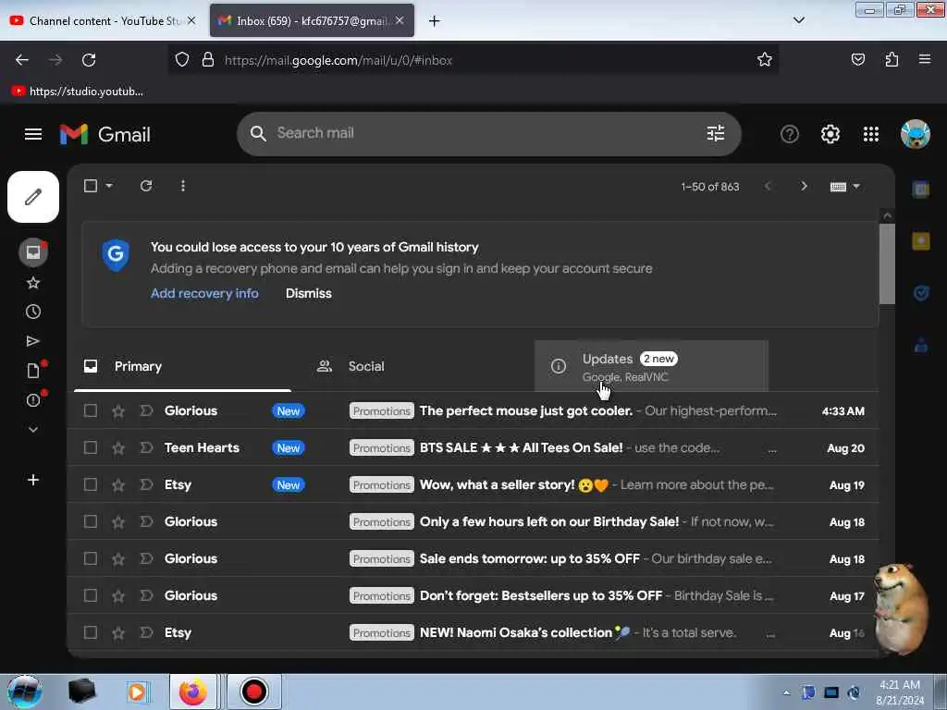Open Google apps grid
The height and width of the screenshot is (710, 947).
[871, 134]
